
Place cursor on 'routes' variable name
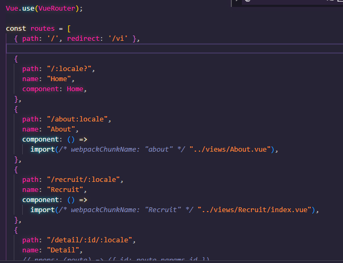click(42, 29)
